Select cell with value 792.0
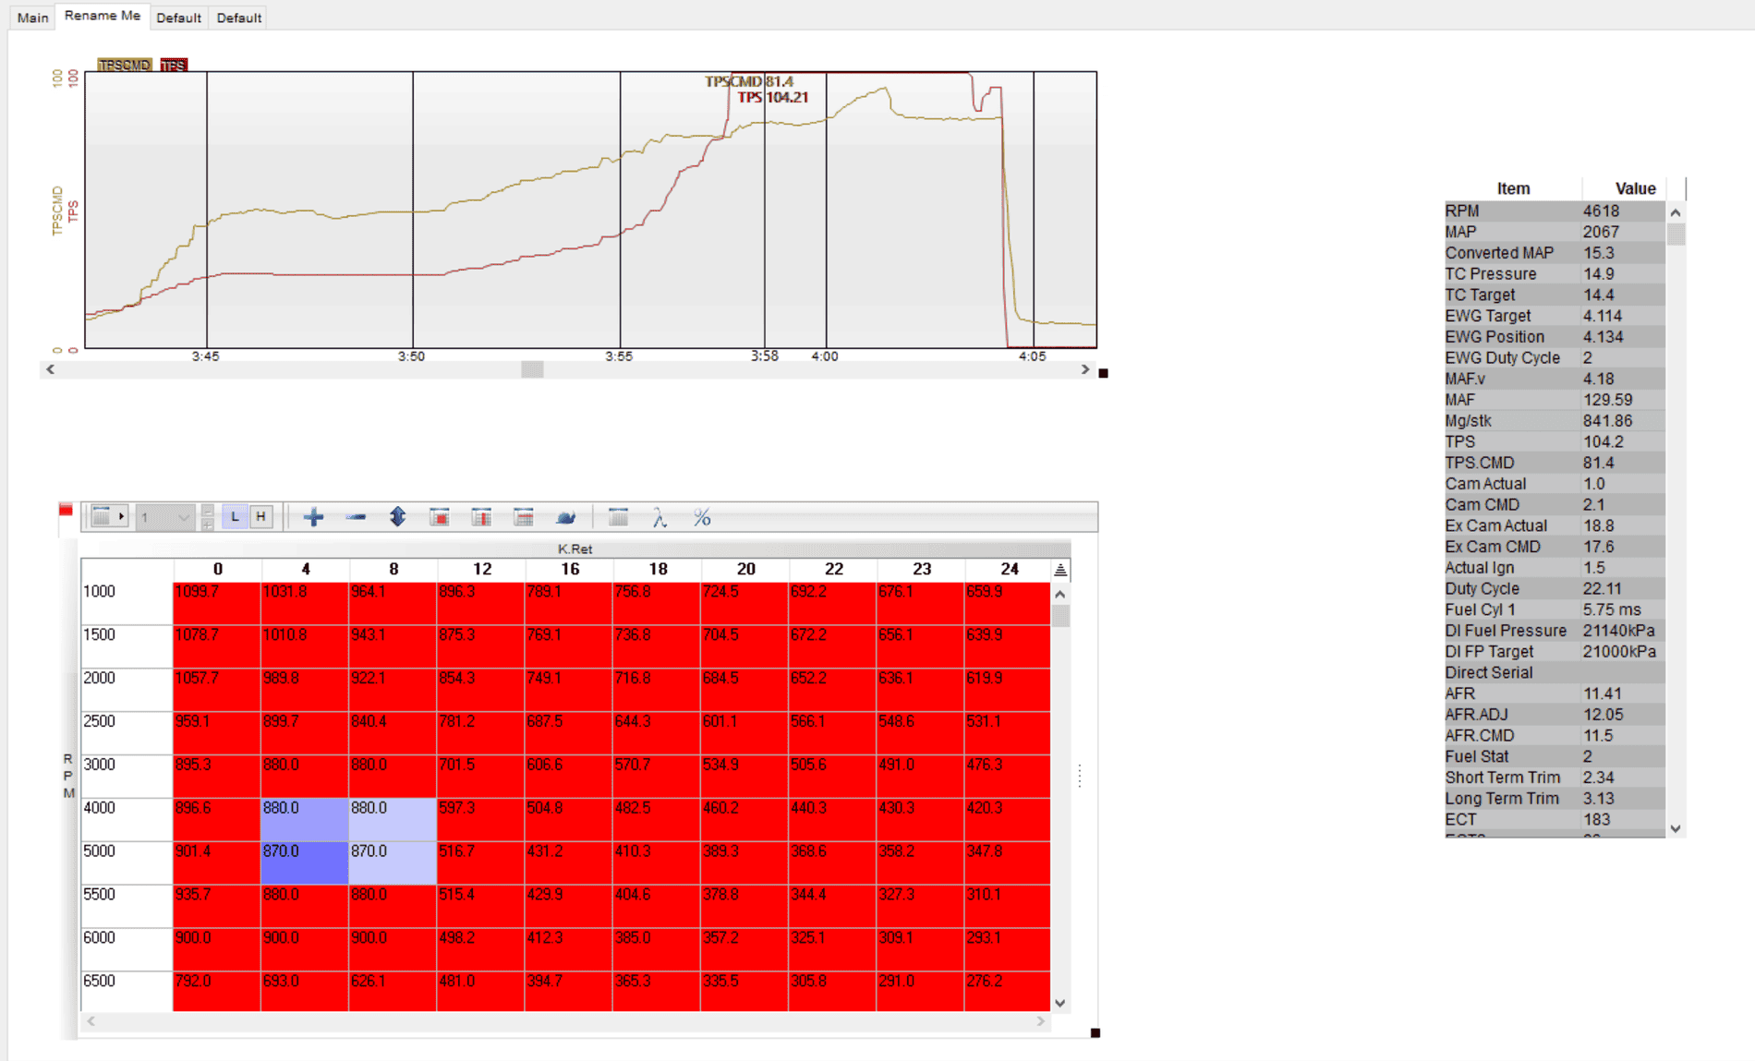The width and height of the screenshot is (1755, 1061). coord(217,991)
